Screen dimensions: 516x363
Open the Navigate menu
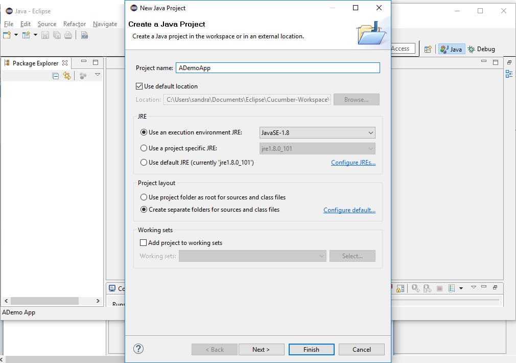point(105,24)
